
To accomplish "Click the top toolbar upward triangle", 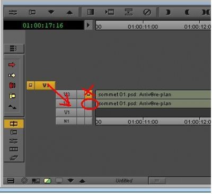I will (x=69, y=12).
